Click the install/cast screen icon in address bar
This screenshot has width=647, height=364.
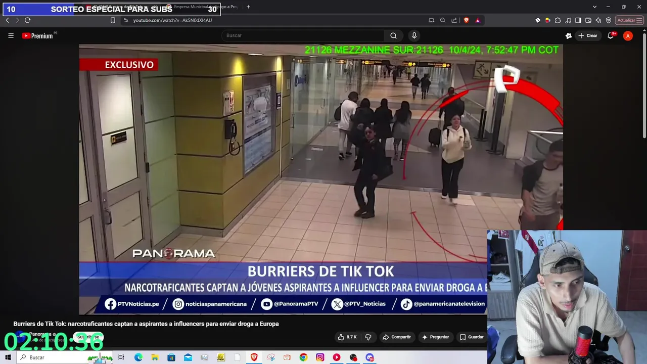(431, 20)
